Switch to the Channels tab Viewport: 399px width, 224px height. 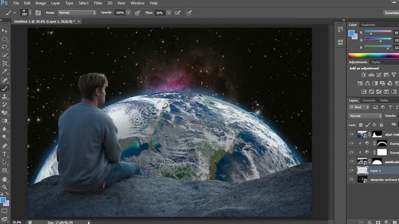click(369, 101)
